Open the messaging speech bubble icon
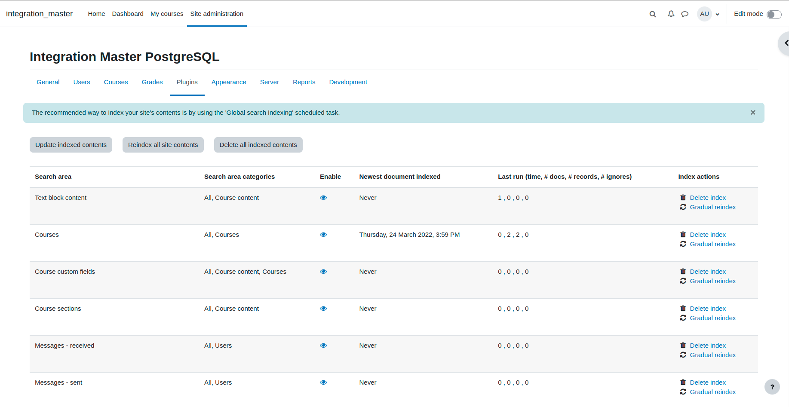The height and width of the screenshot is (407, 789). (x=685, y=14)
